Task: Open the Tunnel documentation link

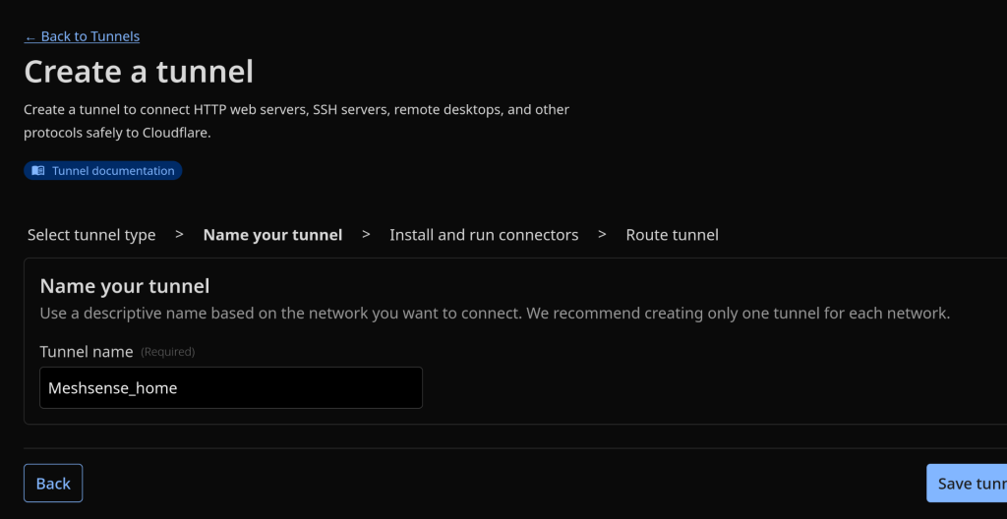Action: click(x=113, y=171)
